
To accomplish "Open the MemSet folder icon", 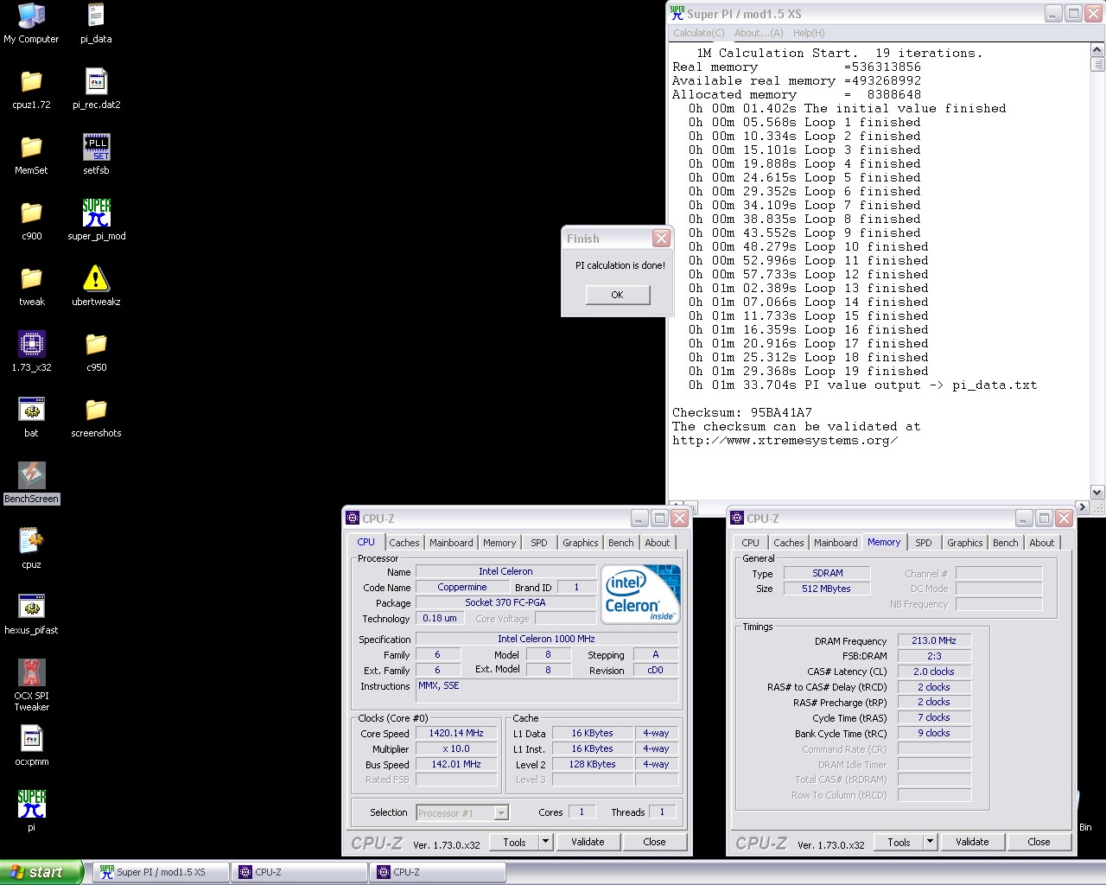I will click(31, 147).
